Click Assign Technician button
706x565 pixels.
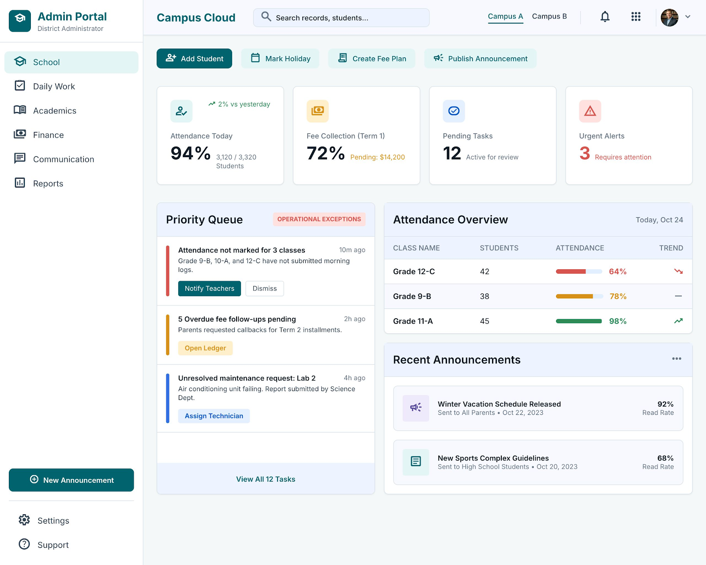tap(214, 416)
